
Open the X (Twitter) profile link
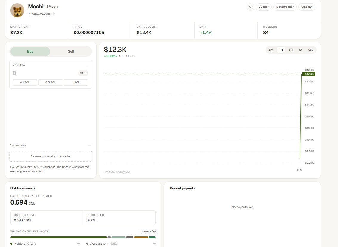coord(250,7)
